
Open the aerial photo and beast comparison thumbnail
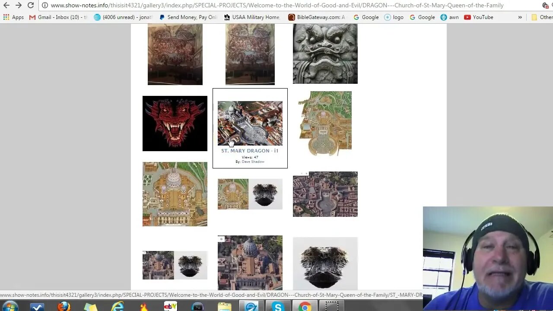[175, 265]
